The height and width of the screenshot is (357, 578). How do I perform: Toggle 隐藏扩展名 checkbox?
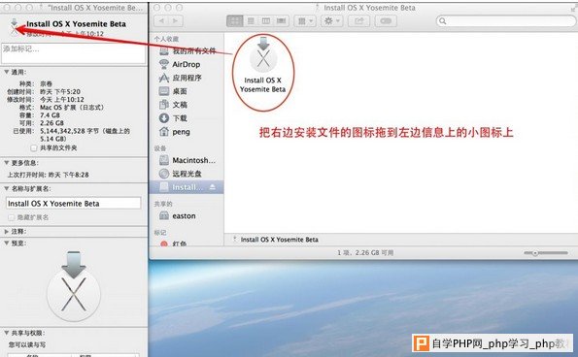click(12, 217)
